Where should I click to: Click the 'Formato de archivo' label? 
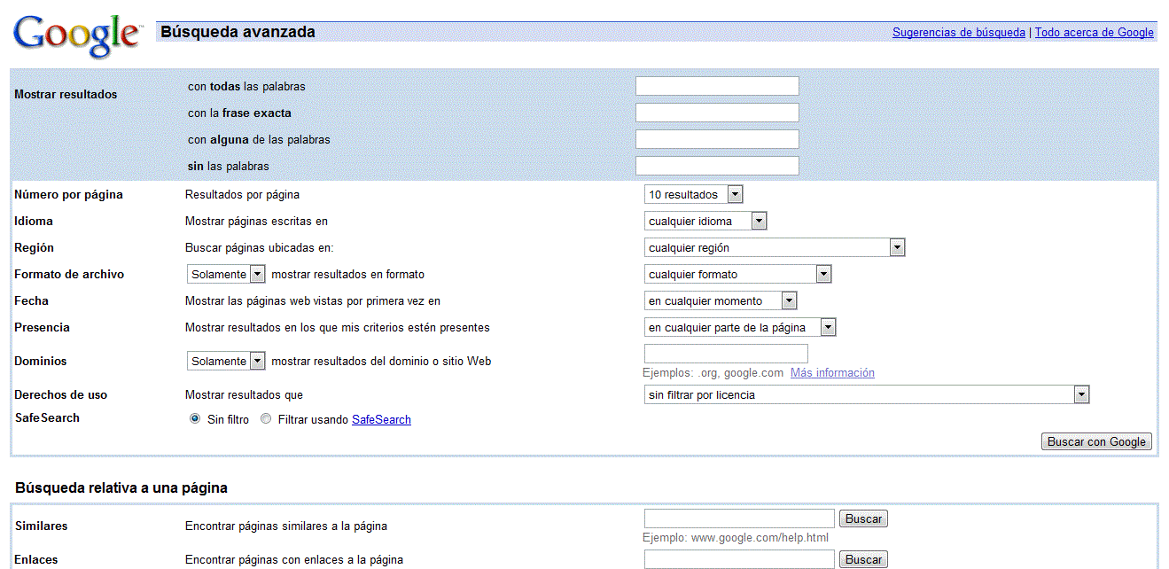click(x=69, y=275)
